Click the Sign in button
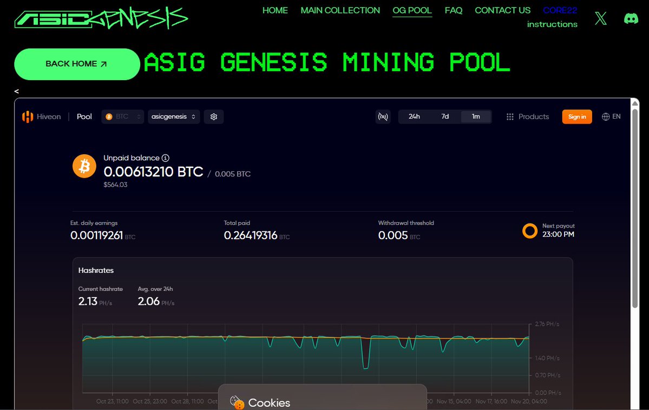 pos(576,116)
